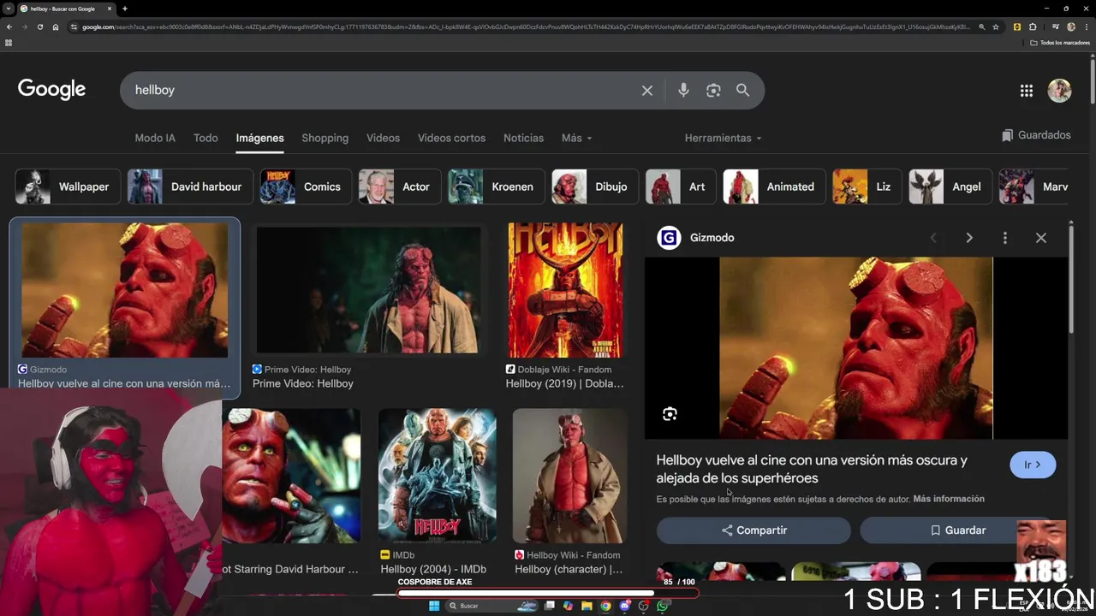Switch to Shopping tab
Screen dimensions: 1096x616
point(325,138)
